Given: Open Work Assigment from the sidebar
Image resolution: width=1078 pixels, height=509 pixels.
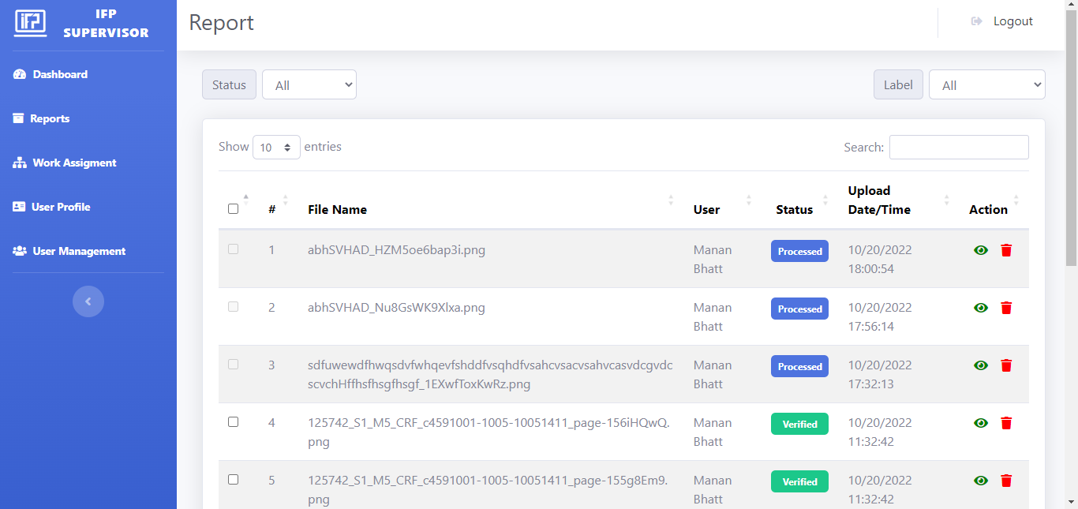Looking at the screenshot, I should coord(74,163).
